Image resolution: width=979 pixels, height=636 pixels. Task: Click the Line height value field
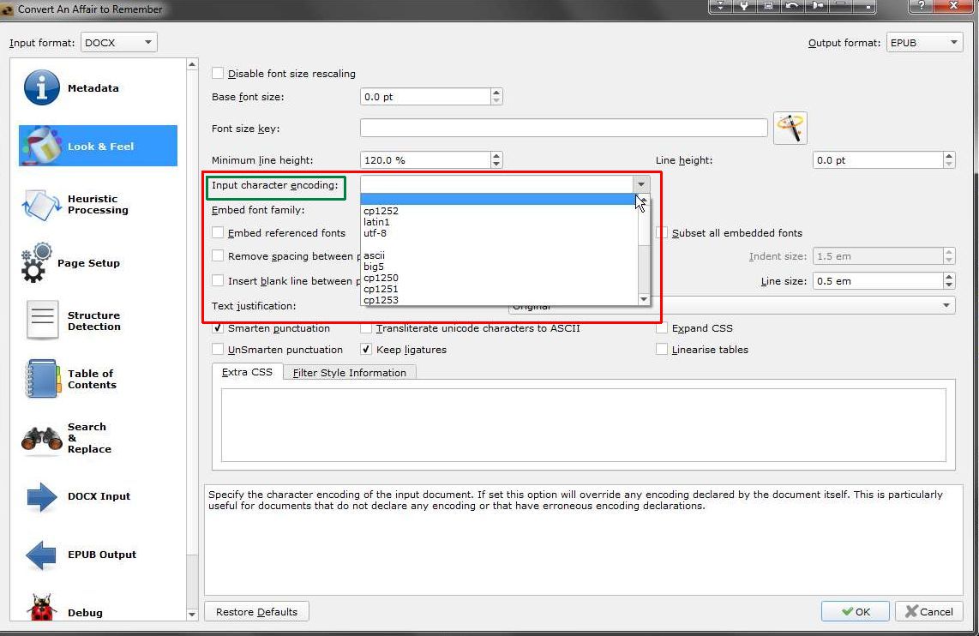tap(878, 160)
